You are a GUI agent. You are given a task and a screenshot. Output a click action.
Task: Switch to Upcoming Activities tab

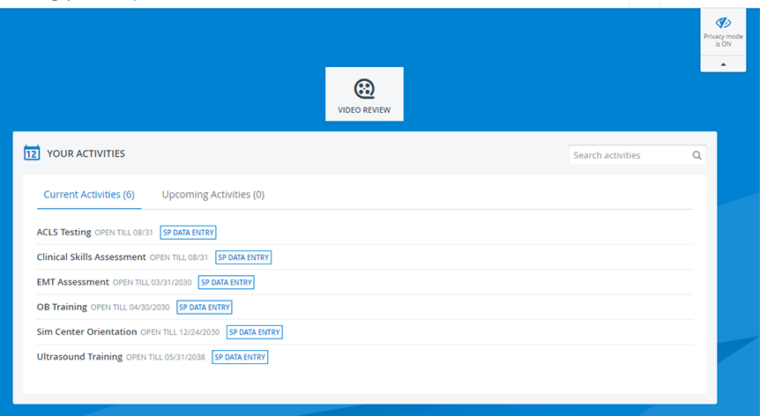point(213,195)
